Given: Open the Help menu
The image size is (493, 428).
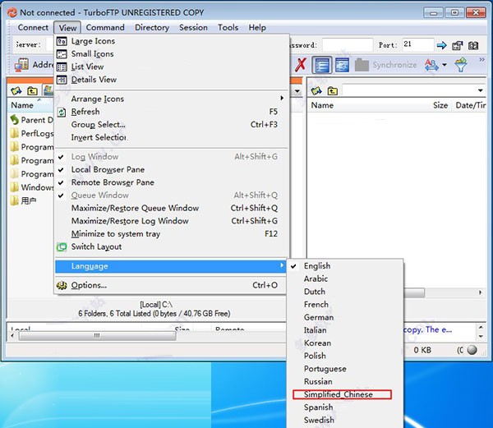Looking at the screenshot, I should coord(257,28).
